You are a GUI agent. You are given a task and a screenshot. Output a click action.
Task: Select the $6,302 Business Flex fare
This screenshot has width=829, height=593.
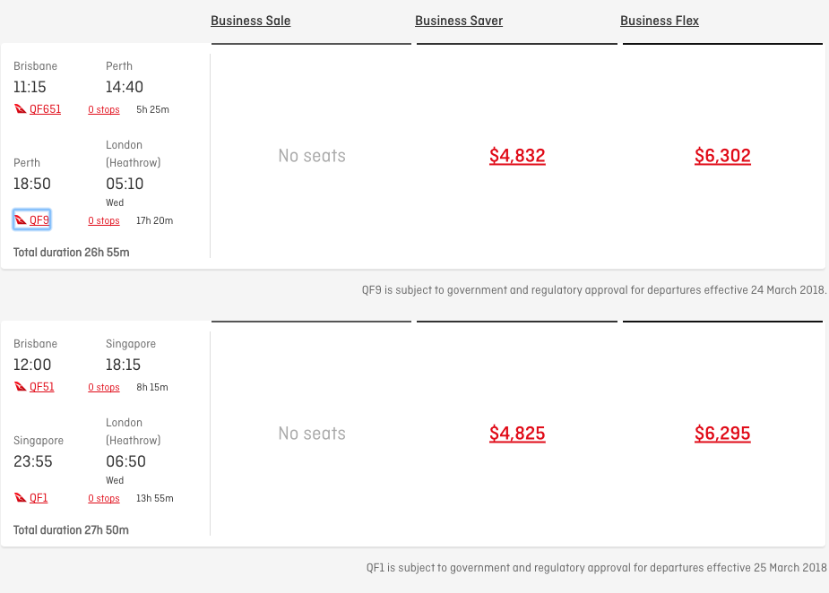coord(722,155)
